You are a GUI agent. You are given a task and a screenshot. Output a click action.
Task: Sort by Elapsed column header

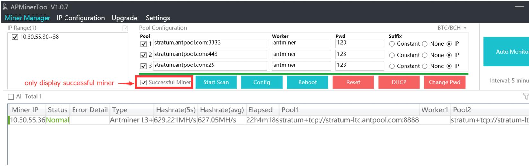pyautogui.click(x=263, y=110)
